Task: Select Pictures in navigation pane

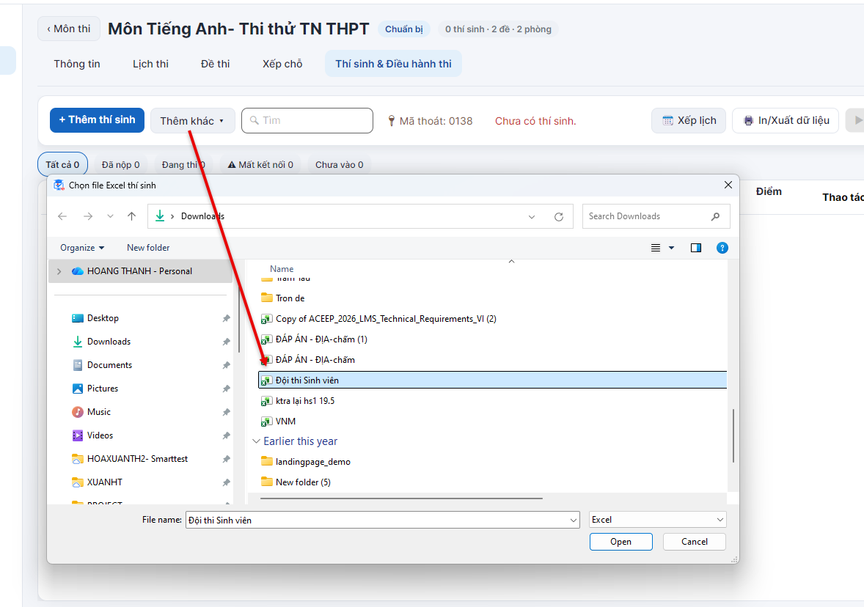Action: 103,389
